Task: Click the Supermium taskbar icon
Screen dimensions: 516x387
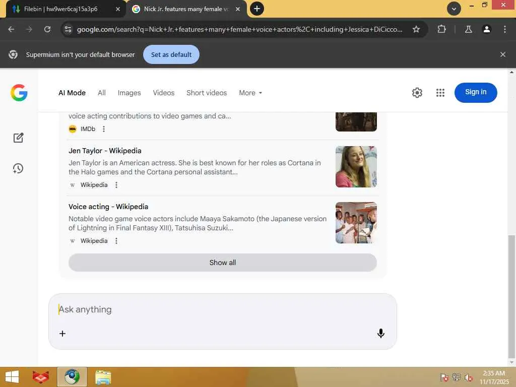Action: pyautogui.click(x=72, y=377)
